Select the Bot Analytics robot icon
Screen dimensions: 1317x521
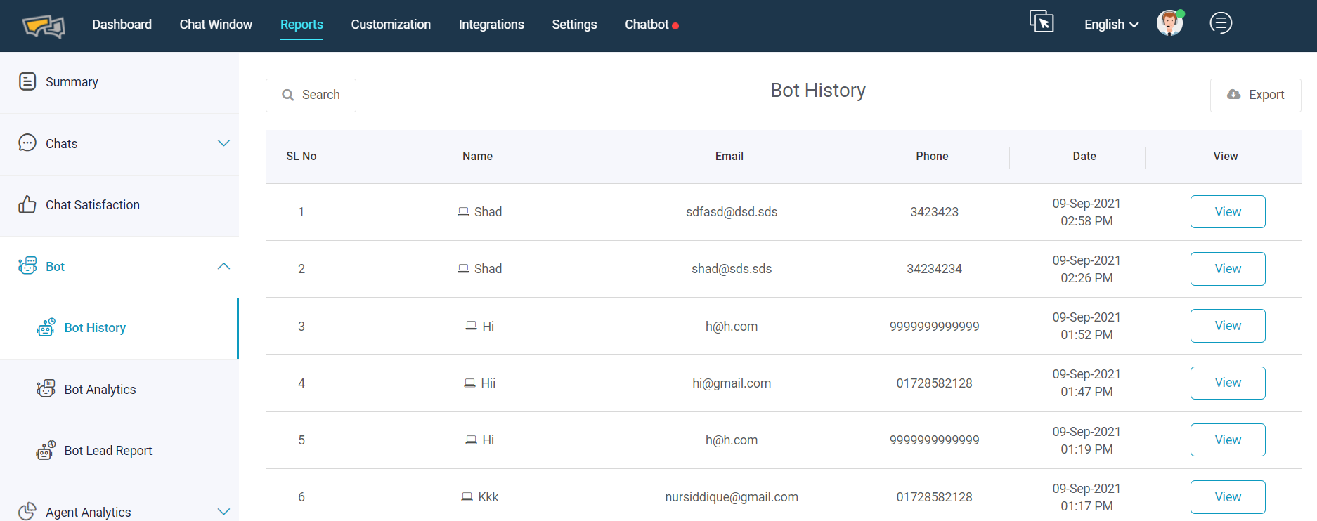tap(46, 388)
